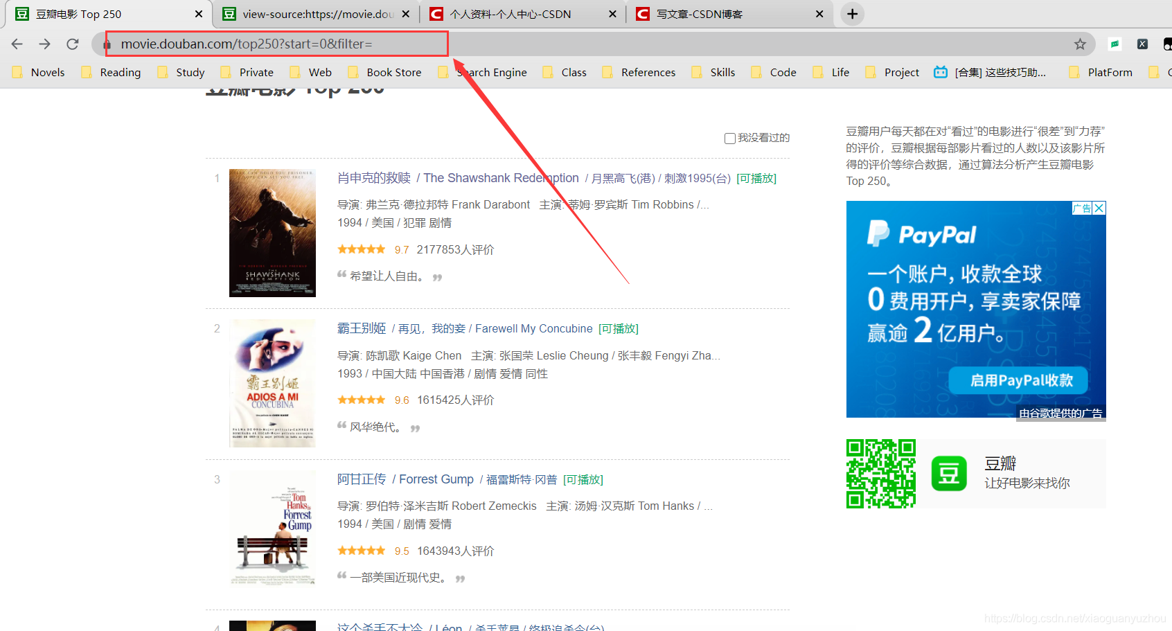Tick the 我没看过的 checkbox
Screen dimensions: 1172x631
pyautogui.click(x=729, y=139)
